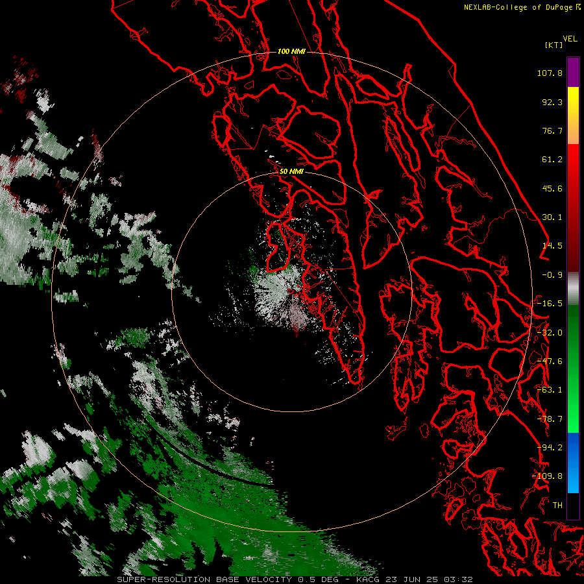Click the -94.2 legend value
The width and height of the screenshot is (584, 584).
(550, 448)
